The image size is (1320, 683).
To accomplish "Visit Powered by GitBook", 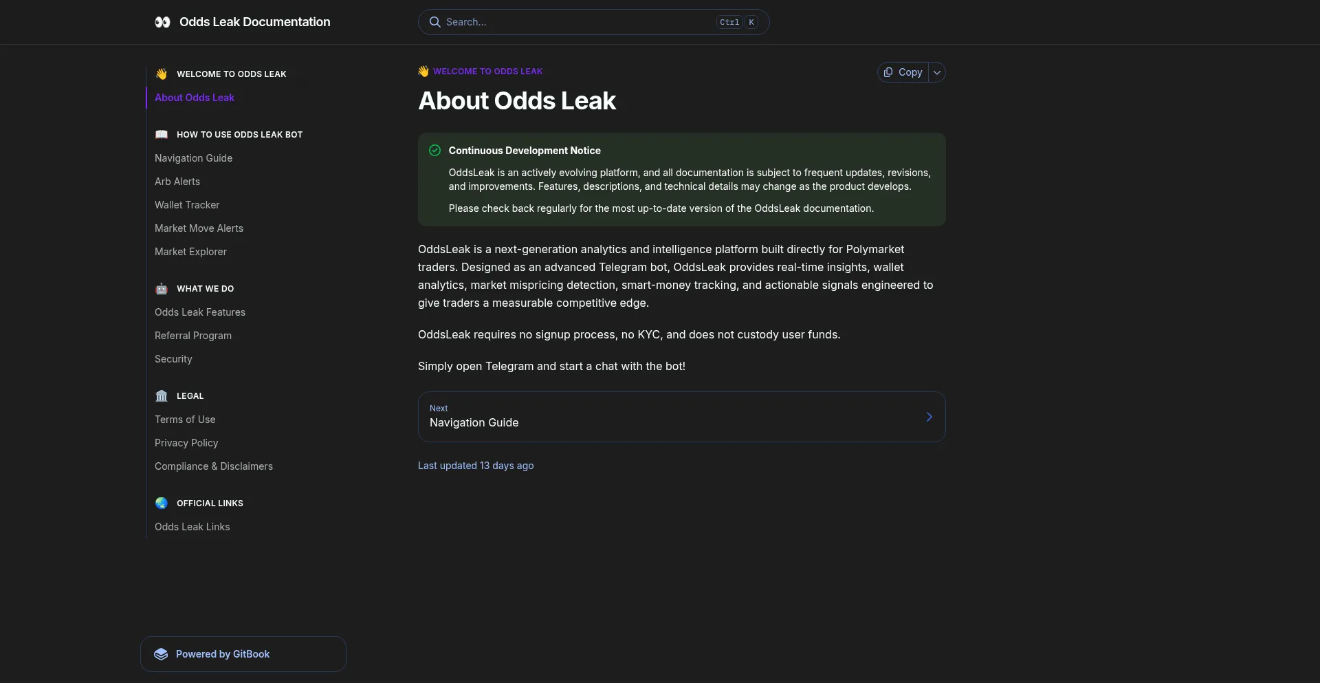I will click(222, 654).
